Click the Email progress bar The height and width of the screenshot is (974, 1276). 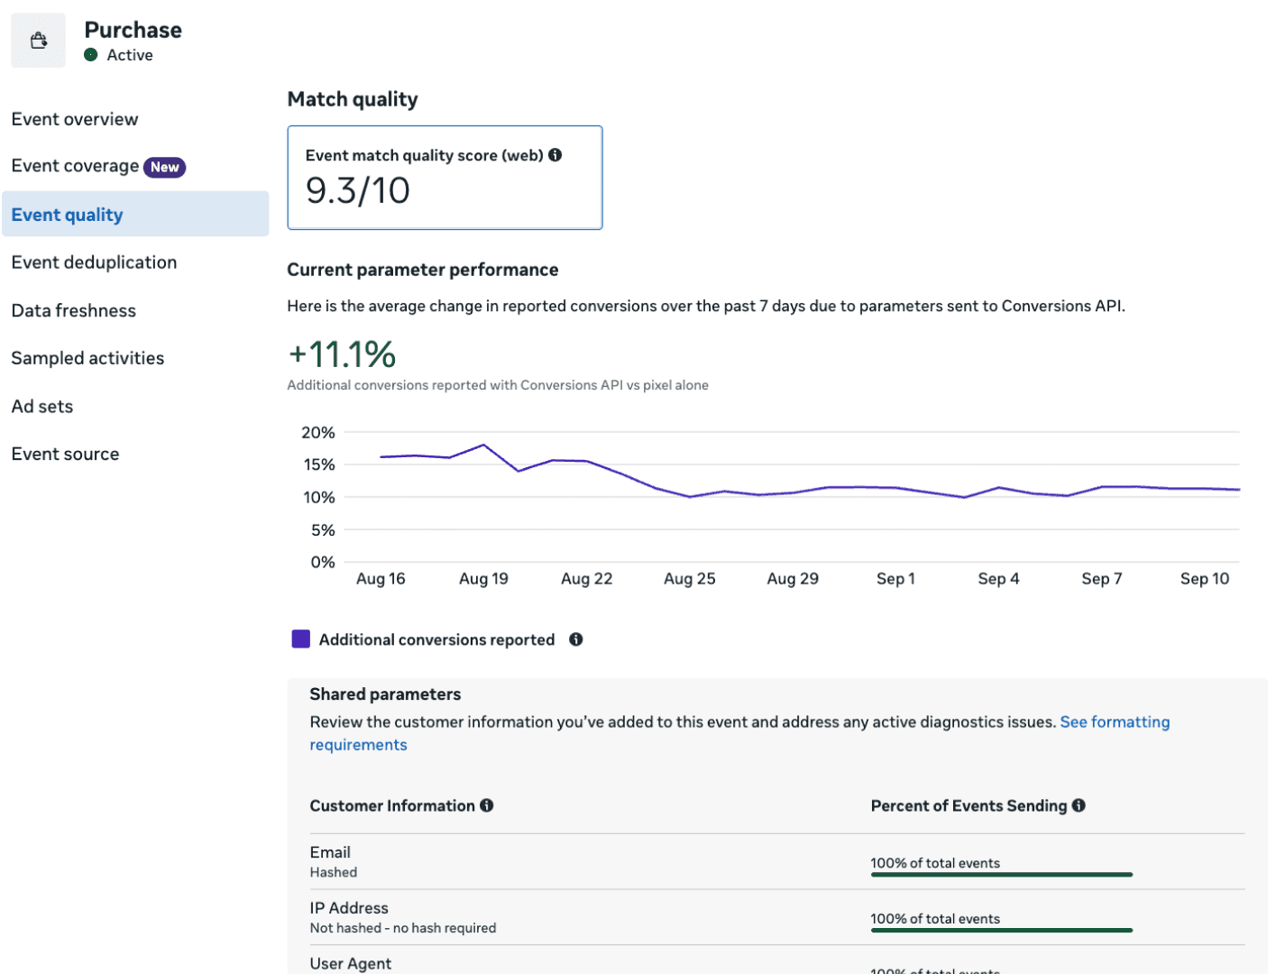coord(1001,874)
